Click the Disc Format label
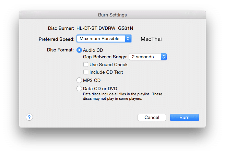Screen dimensions: 225x155 60,50
